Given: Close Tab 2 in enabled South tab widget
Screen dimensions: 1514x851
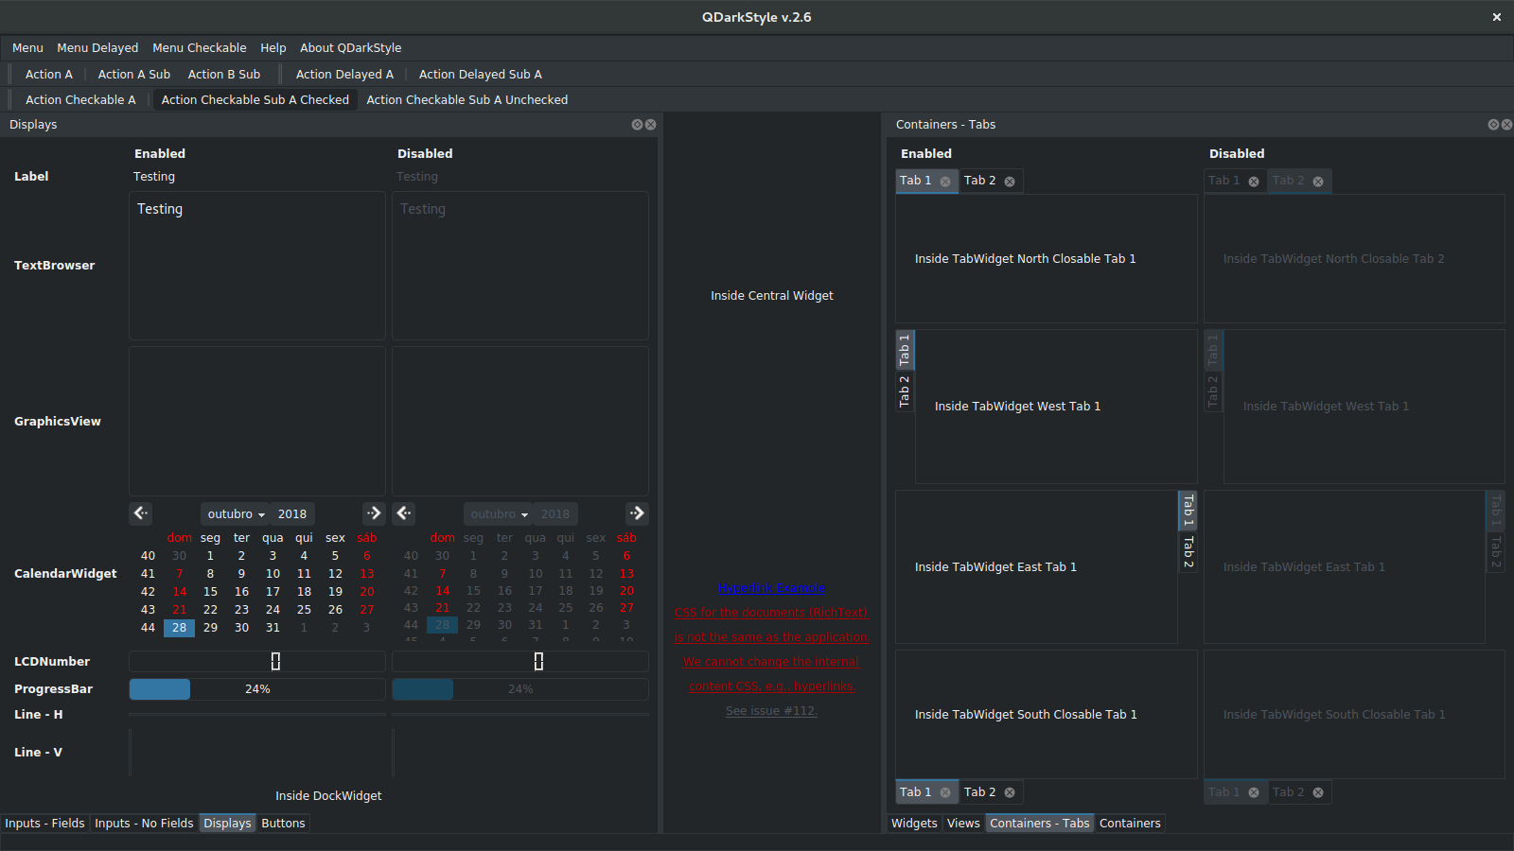Looking at the screenshot, I should pos(1010,792).
